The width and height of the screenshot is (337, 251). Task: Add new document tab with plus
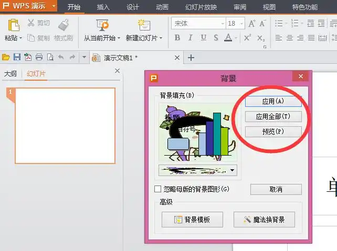pyautogui.click(x=191, y=58)
